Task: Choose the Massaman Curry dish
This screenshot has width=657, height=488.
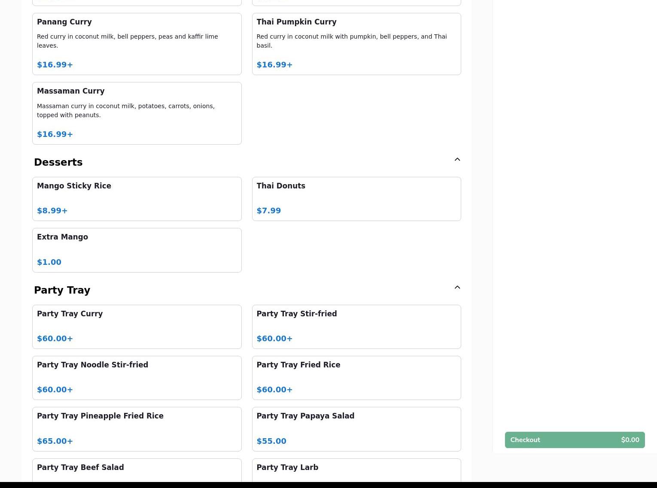Action: click(x=137, y=113)
